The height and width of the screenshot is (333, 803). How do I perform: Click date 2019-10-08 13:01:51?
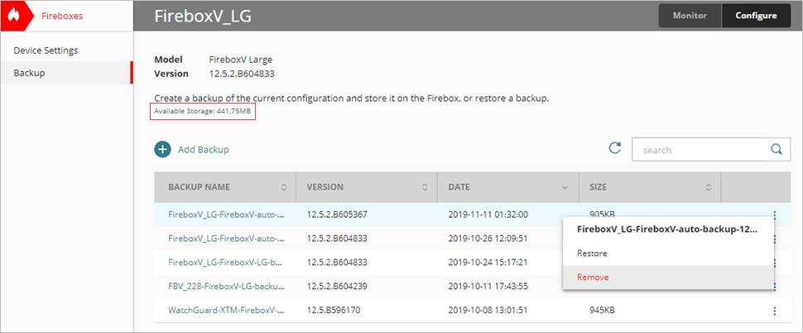tap(488, 310)
